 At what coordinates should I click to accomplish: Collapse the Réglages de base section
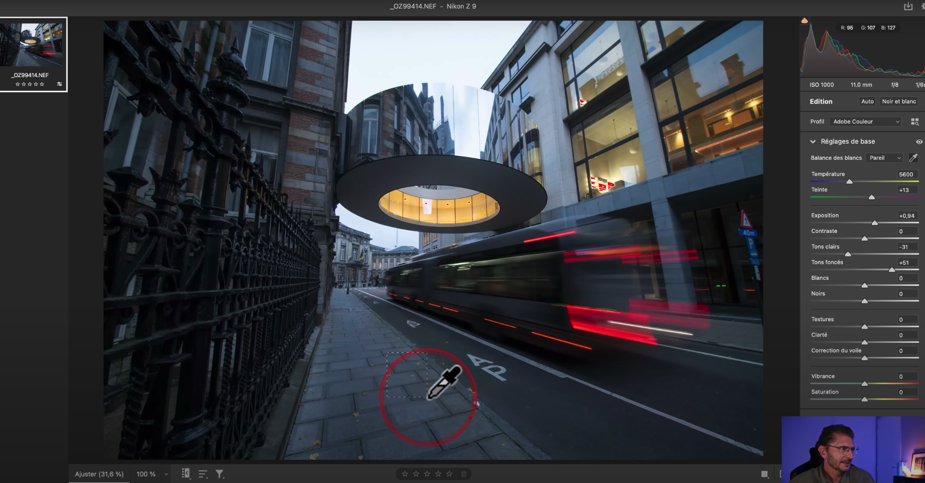pos(813,142)
